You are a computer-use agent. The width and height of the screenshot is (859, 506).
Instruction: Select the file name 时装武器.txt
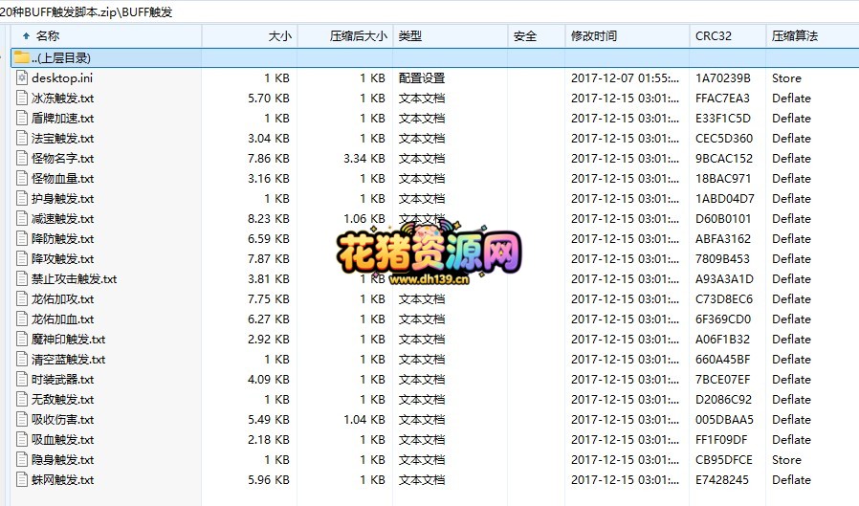tap(62, 380)
